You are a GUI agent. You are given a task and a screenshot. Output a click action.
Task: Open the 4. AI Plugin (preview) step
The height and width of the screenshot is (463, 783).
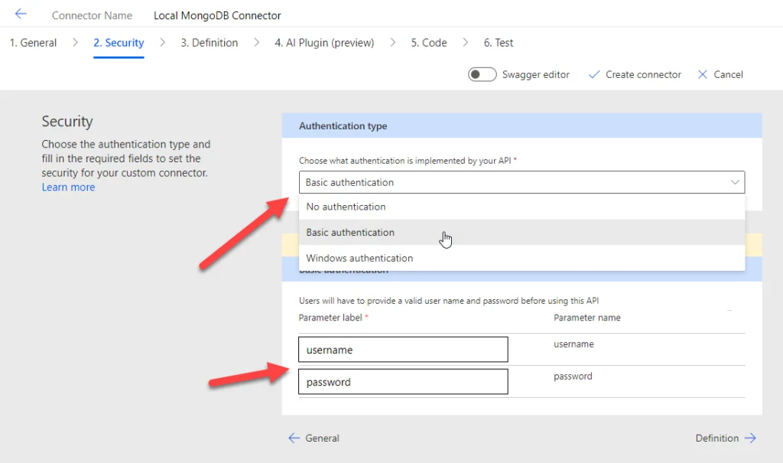[324, 43]
